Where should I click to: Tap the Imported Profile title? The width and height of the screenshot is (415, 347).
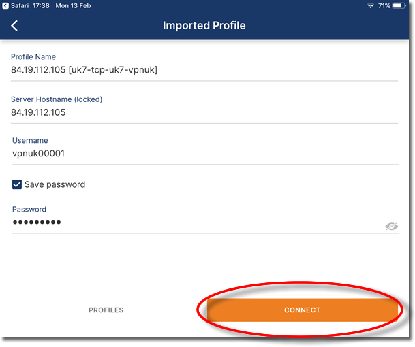tap(204, 26)
